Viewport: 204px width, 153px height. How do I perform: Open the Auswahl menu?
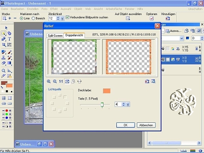pos(66,9)
